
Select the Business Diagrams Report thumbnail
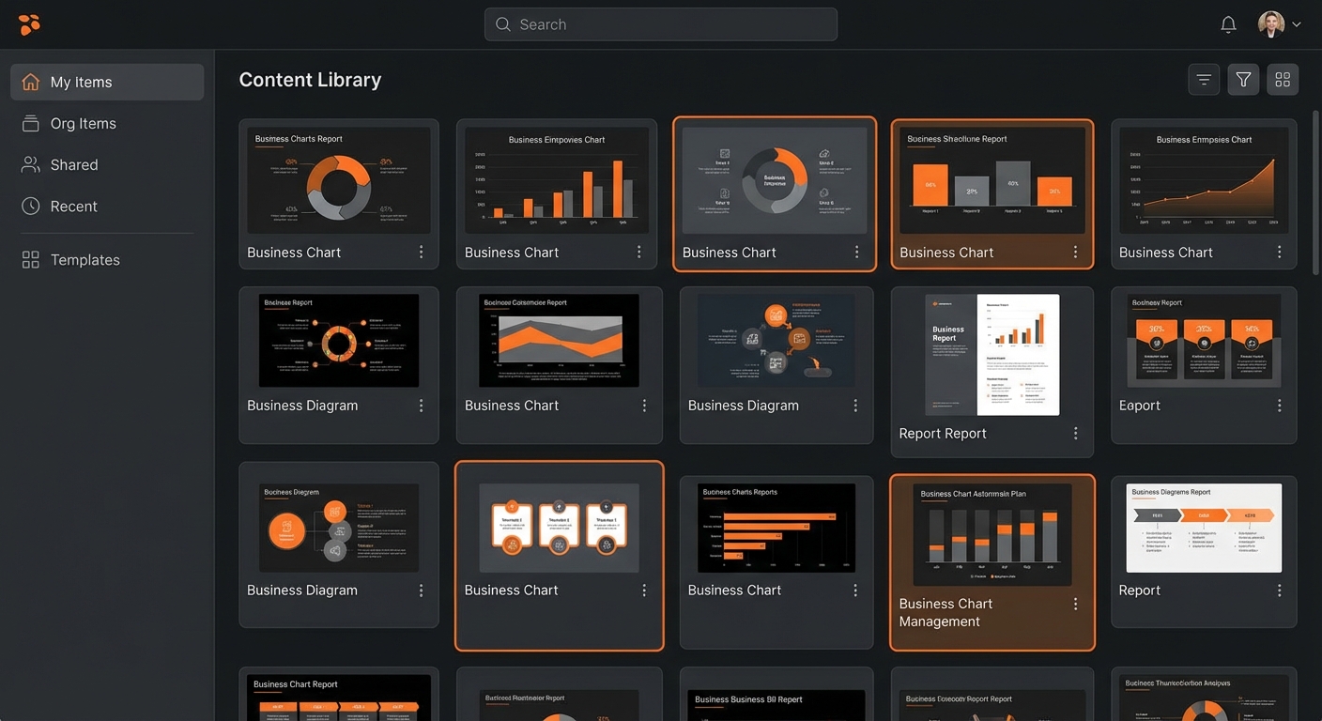[1204, 528]
